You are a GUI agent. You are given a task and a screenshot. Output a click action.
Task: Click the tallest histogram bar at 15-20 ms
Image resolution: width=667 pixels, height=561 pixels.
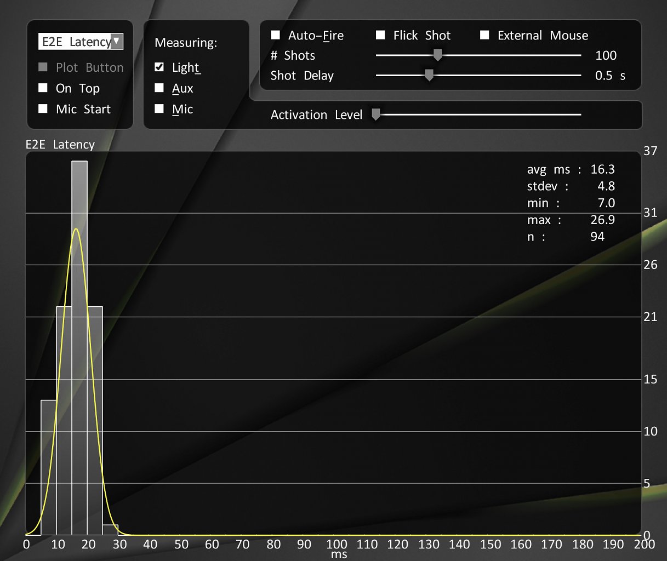79,348
